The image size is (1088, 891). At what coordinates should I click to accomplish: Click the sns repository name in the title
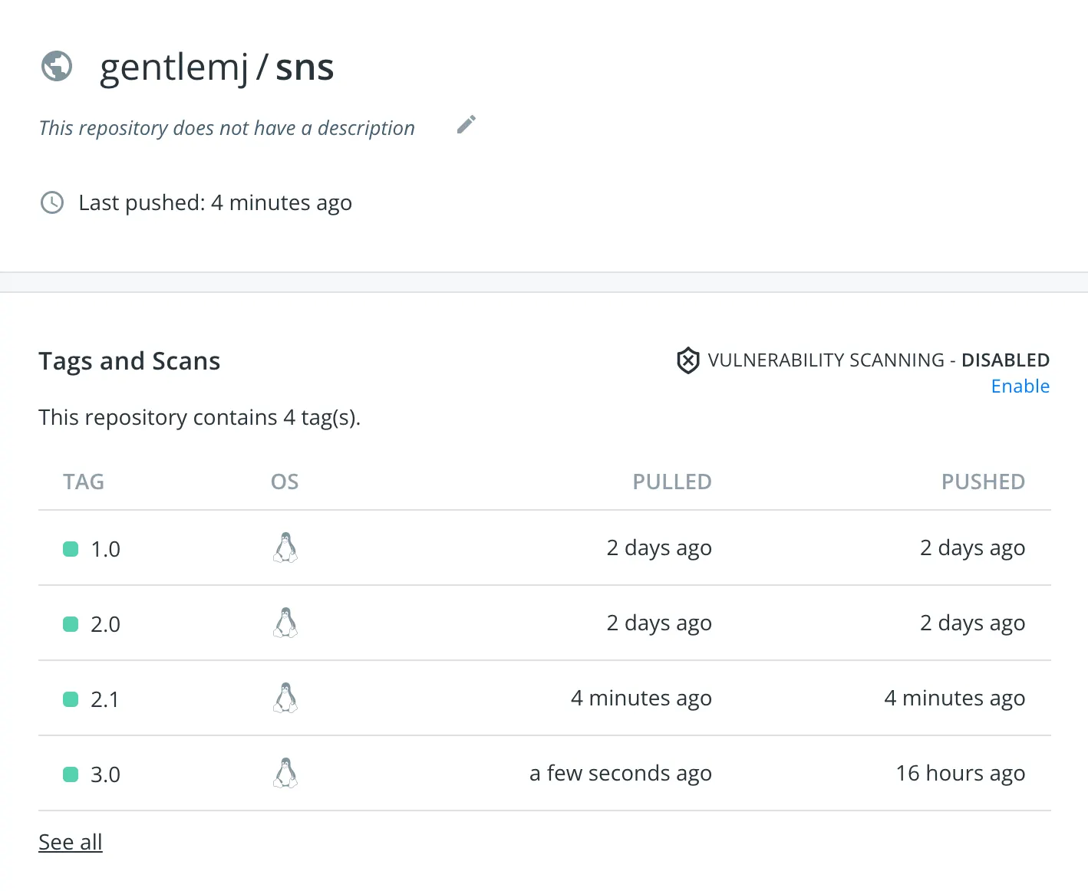pyautogui.click(x=305, y=67)
